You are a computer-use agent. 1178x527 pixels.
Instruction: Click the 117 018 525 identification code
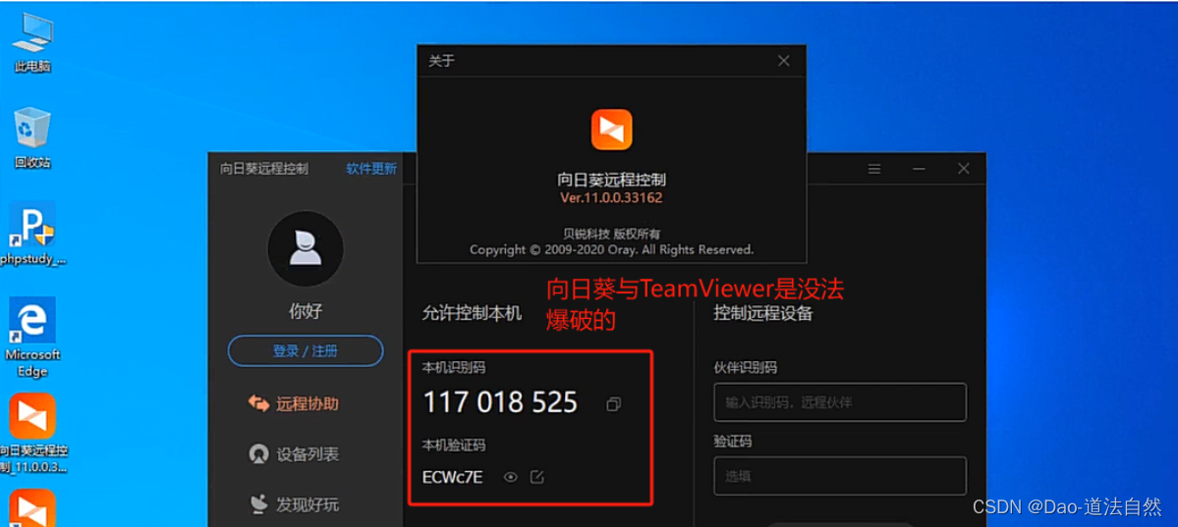coord(500,403)
